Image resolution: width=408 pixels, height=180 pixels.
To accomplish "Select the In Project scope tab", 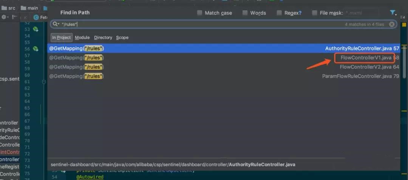I will [x=62, y=37].
